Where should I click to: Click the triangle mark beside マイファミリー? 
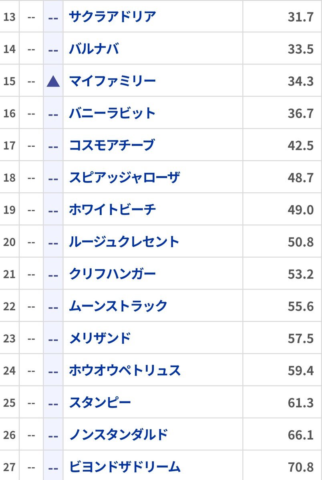(x=53, y=81)
